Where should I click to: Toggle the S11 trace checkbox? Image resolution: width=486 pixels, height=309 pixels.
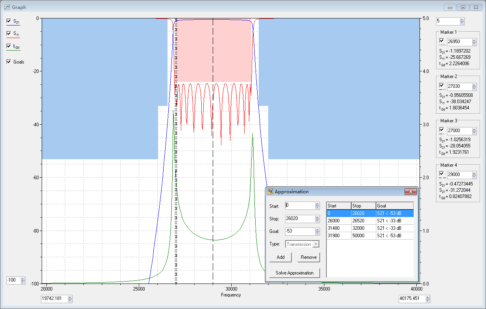pyautogui.click(x=9, y=33)
